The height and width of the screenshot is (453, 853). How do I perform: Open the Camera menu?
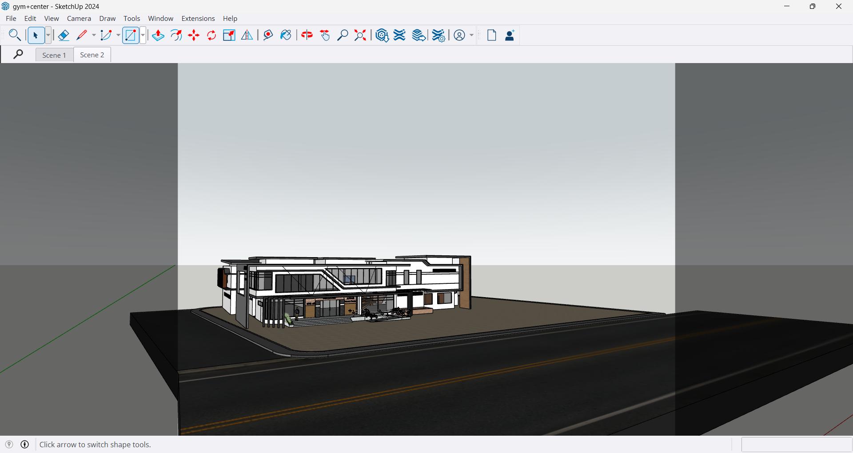(x=79, y=19)
